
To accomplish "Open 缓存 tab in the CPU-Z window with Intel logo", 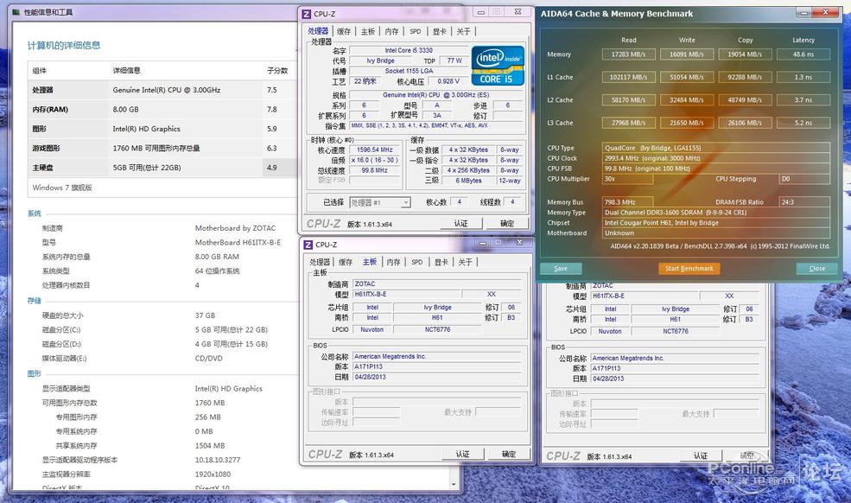I will (x=344, y=31).
